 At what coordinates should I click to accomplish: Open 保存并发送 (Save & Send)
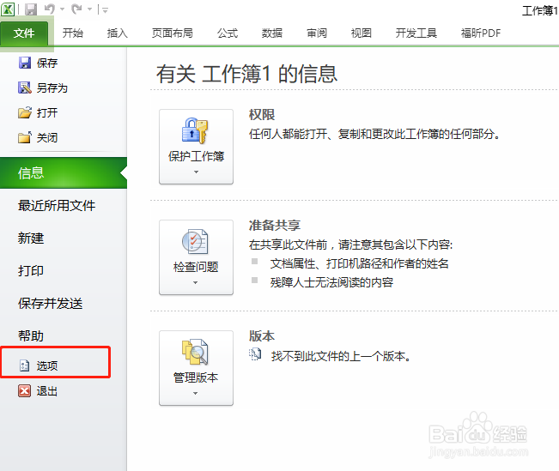[x=51, y=304]
